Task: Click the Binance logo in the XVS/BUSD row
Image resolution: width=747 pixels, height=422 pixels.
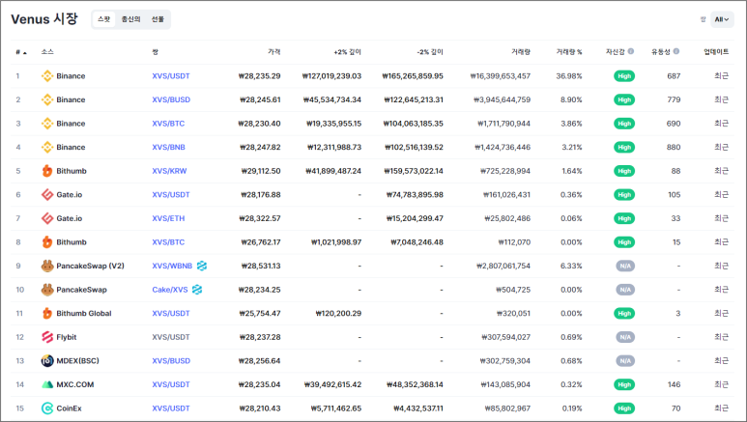Action: 47,99
